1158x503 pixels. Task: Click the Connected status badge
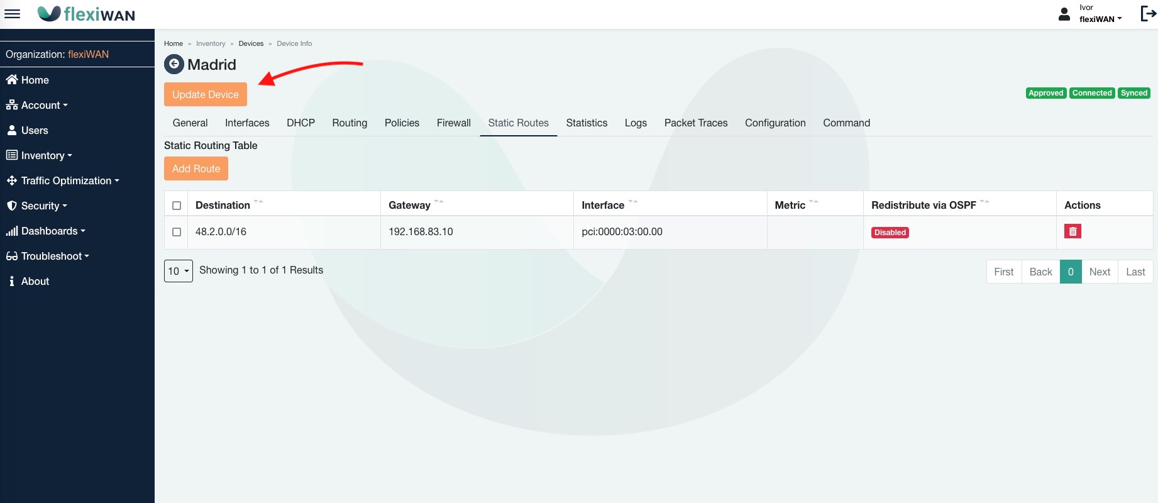click(1092, 93)
